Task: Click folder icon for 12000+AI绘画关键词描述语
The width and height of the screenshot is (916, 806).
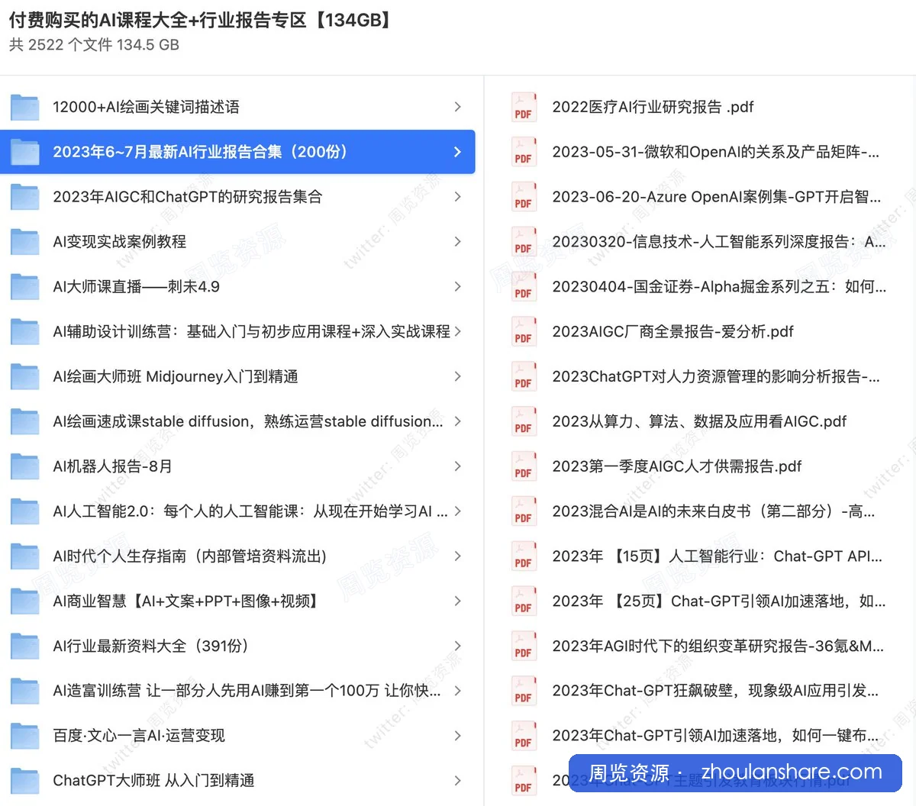Action: tap(24, 107)
